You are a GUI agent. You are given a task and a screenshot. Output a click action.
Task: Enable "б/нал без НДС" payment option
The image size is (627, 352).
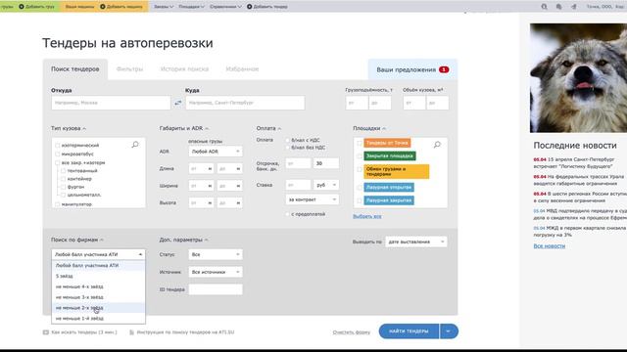[x=287, y=148]
